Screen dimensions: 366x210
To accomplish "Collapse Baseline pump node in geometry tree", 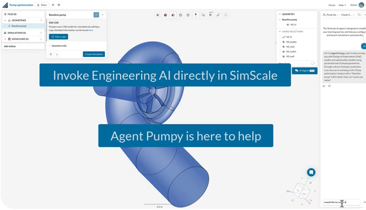I will point(280,20).
